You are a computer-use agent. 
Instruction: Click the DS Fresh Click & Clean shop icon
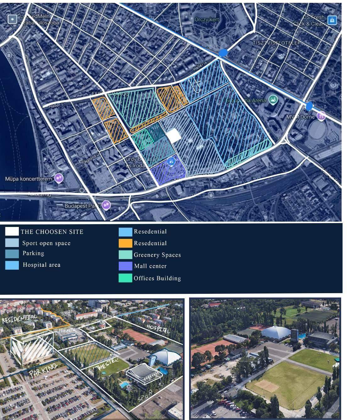332,20
